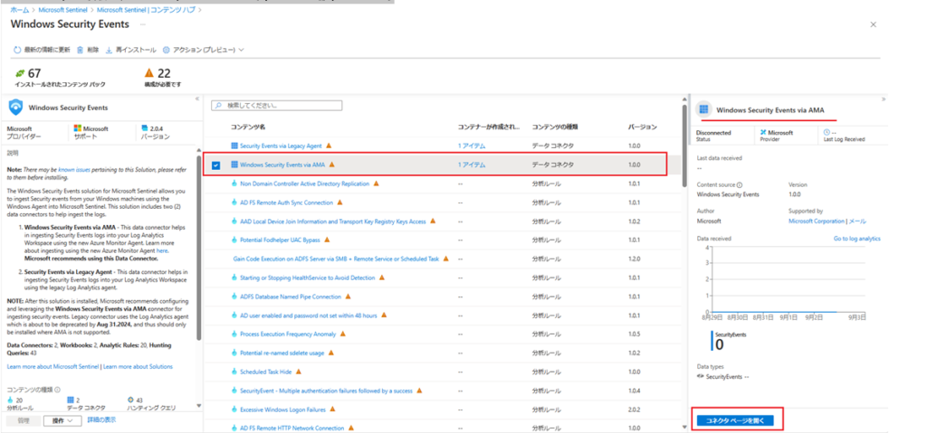Click the 67 installed content packs icon
The width and height of the screenshot is (927, 433).
click(x=21, y=73)
